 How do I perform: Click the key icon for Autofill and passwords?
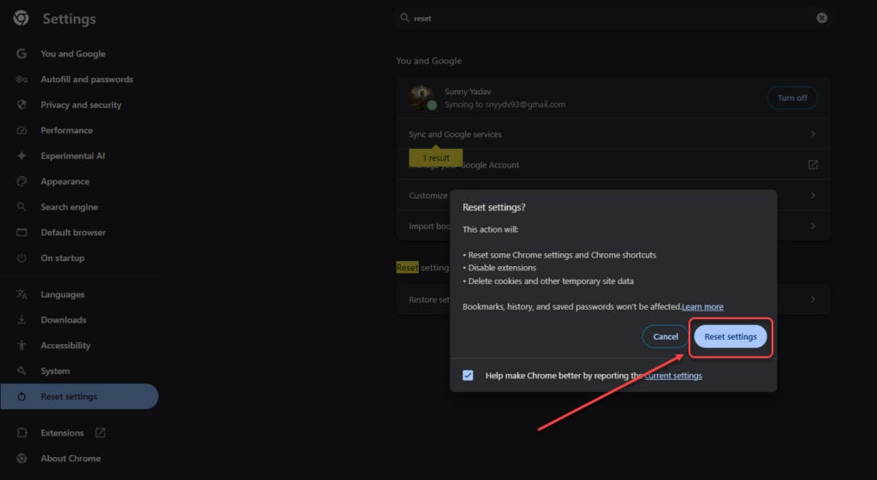(x=21, y=80)
